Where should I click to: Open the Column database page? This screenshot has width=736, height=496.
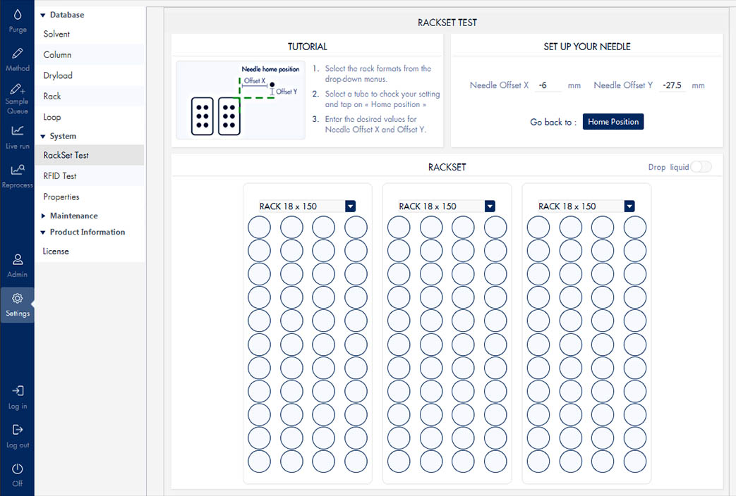coord(89,54)
